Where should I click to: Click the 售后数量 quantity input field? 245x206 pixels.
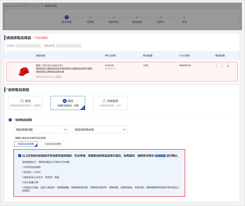point(222,66)
